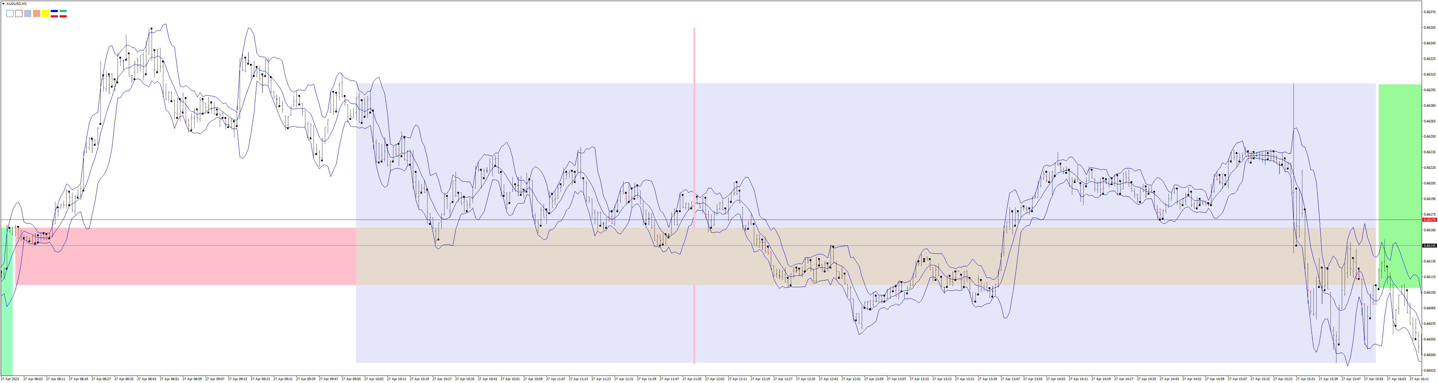The height and width of the screenshot is (383, 1438).
Task: Click the 0.66235 price axis label
Action: coord(1429,152)
